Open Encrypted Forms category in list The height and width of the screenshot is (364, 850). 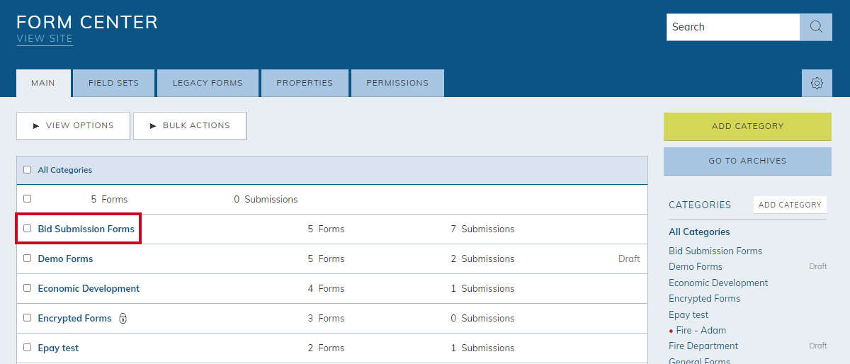[x=74, y=318]
